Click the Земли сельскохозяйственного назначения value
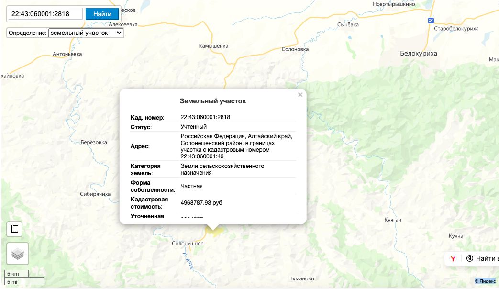499x289 pixels. tap(222, 169)
